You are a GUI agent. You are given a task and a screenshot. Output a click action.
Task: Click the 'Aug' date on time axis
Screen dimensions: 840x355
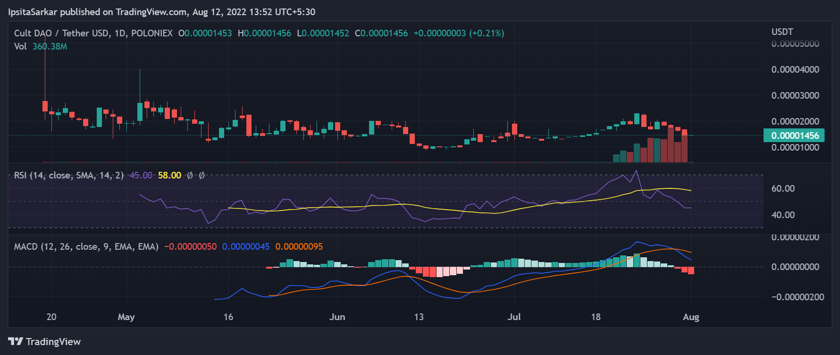pyautogui.click(x=691, y=317)
